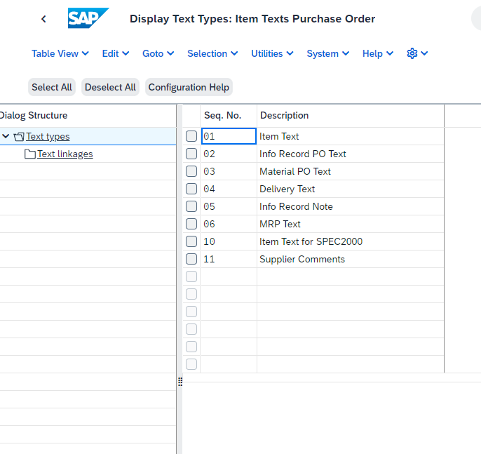
Task: Check the row checkbox for Item Text
Action: click(x=191, y=136)
